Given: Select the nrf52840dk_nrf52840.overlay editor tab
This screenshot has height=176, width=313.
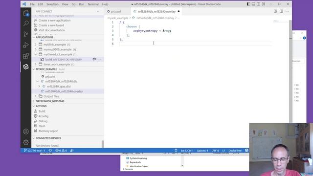Looking at the screenshot, I should 156,11.
